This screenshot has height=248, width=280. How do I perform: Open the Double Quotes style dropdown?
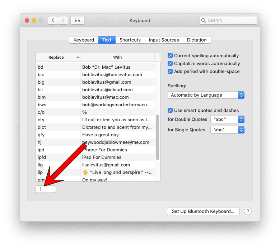(x=227, y=120)
